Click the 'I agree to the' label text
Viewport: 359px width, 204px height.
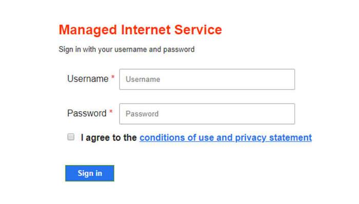pyautogui.click(x=109, y=138)
